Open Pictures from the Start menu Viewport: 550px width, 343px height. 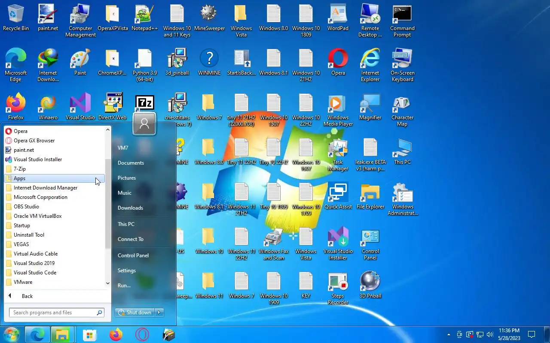pos(127,178)
